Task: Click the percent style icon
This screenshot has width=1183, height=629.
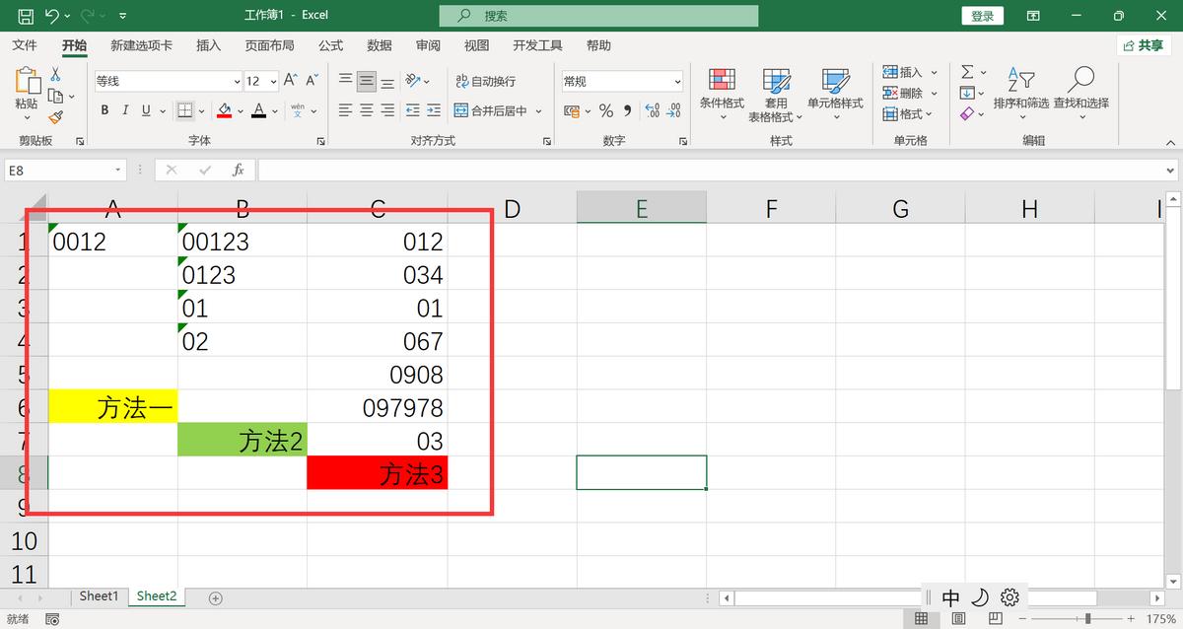Action: click(605, 111)
